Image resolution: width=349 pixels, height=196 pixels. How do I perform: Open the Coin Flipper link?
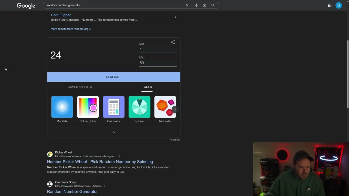[x=61, y=15]
